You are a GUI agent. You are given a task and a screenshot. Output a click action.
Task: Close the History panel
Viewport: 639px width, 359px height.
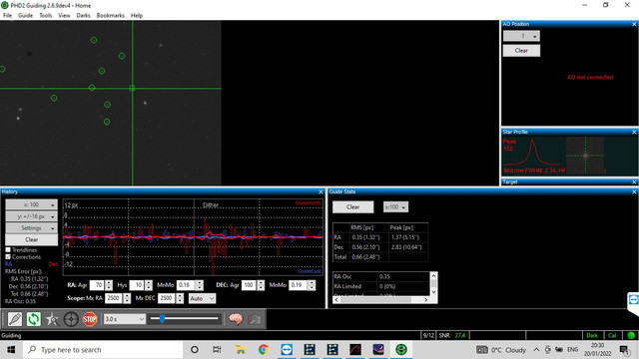point(320,191)
